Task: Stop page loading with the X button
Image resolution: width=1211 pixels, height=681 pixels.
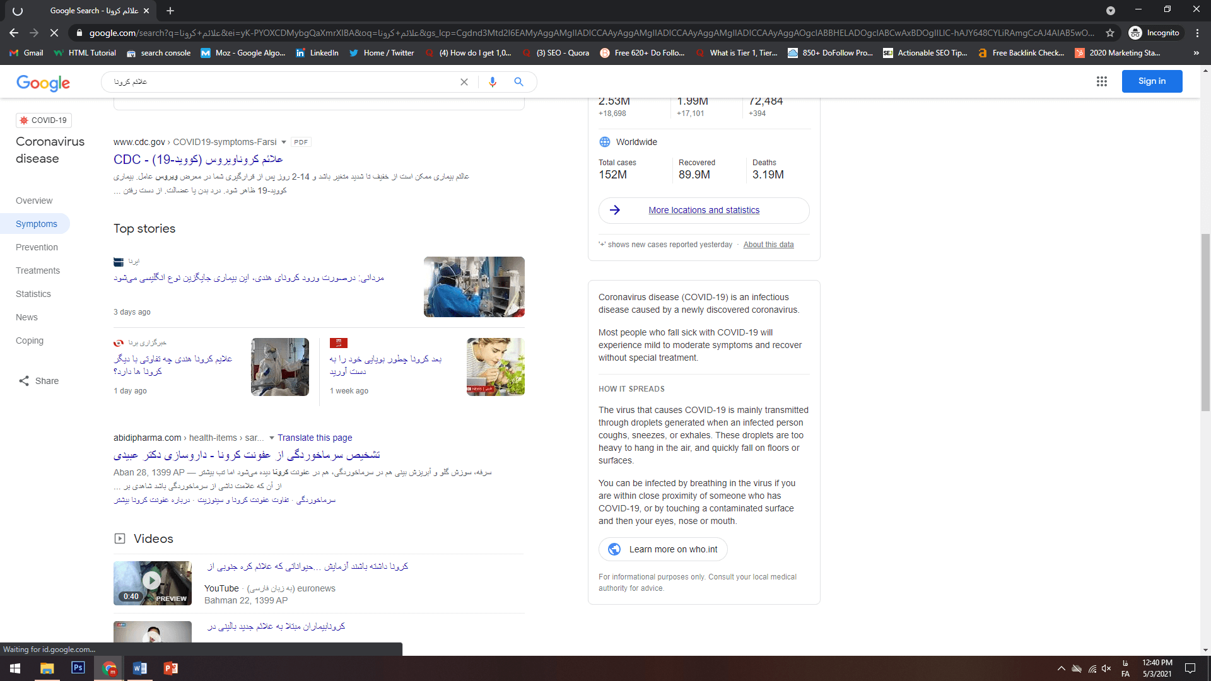Action: tap(54, 33)
